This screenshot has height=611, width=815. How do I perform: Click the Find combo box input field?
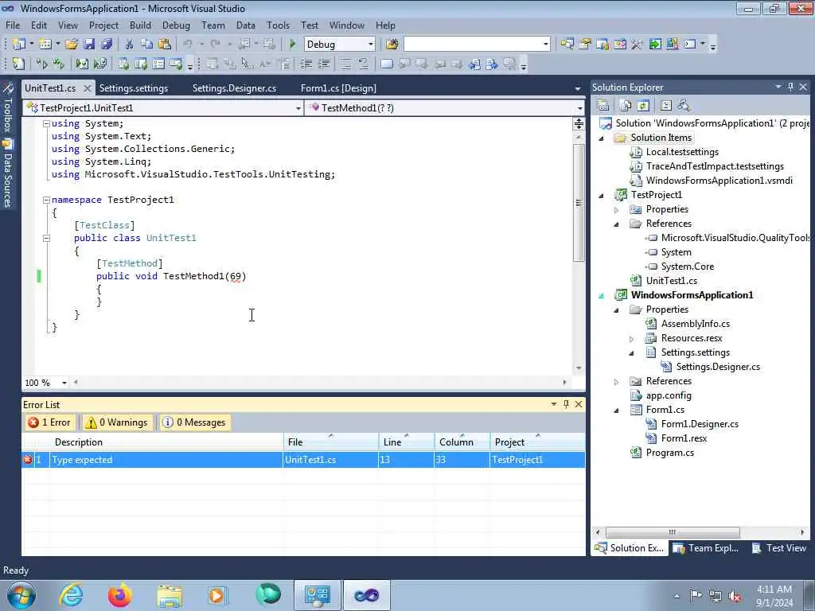click(473, 45)
